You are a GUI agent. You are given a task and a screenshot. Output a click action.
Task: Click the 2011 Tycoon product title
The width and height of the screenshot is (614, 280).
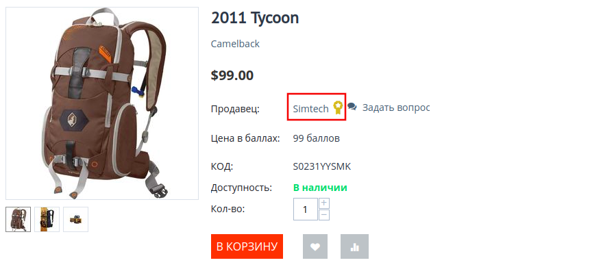[x=255, y=18]
